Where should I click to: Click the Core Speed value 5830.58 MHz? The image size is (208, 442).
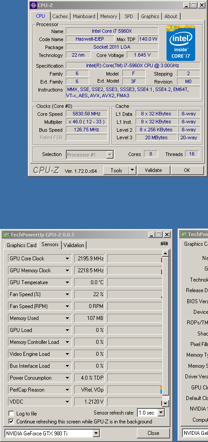(87, 114)
